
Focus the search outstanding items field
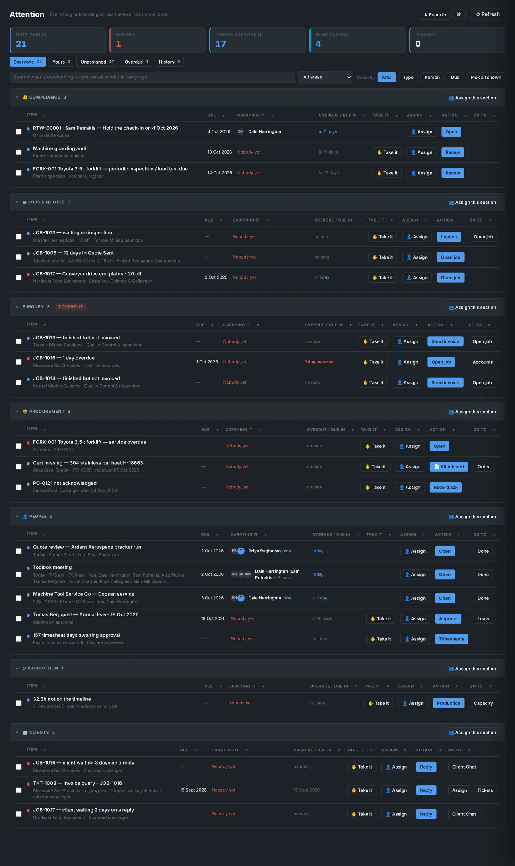click(x=152, y=77)
